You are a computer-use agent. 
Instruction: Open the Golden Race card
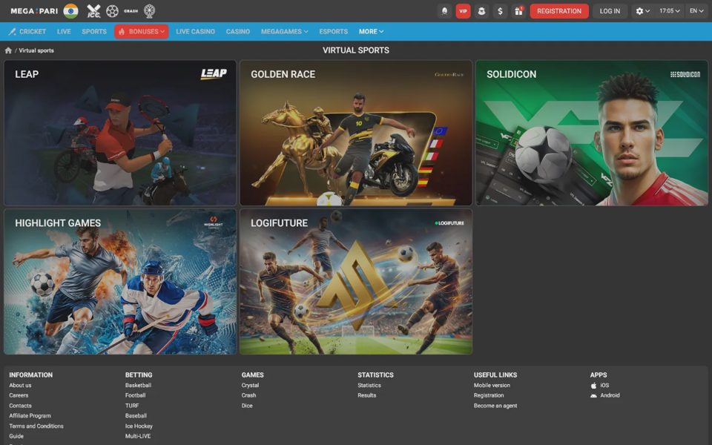click(356, 133)
